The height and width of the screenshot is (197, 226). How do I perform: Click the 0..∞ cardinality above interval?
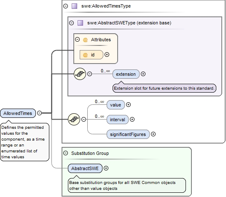(100, 116)
